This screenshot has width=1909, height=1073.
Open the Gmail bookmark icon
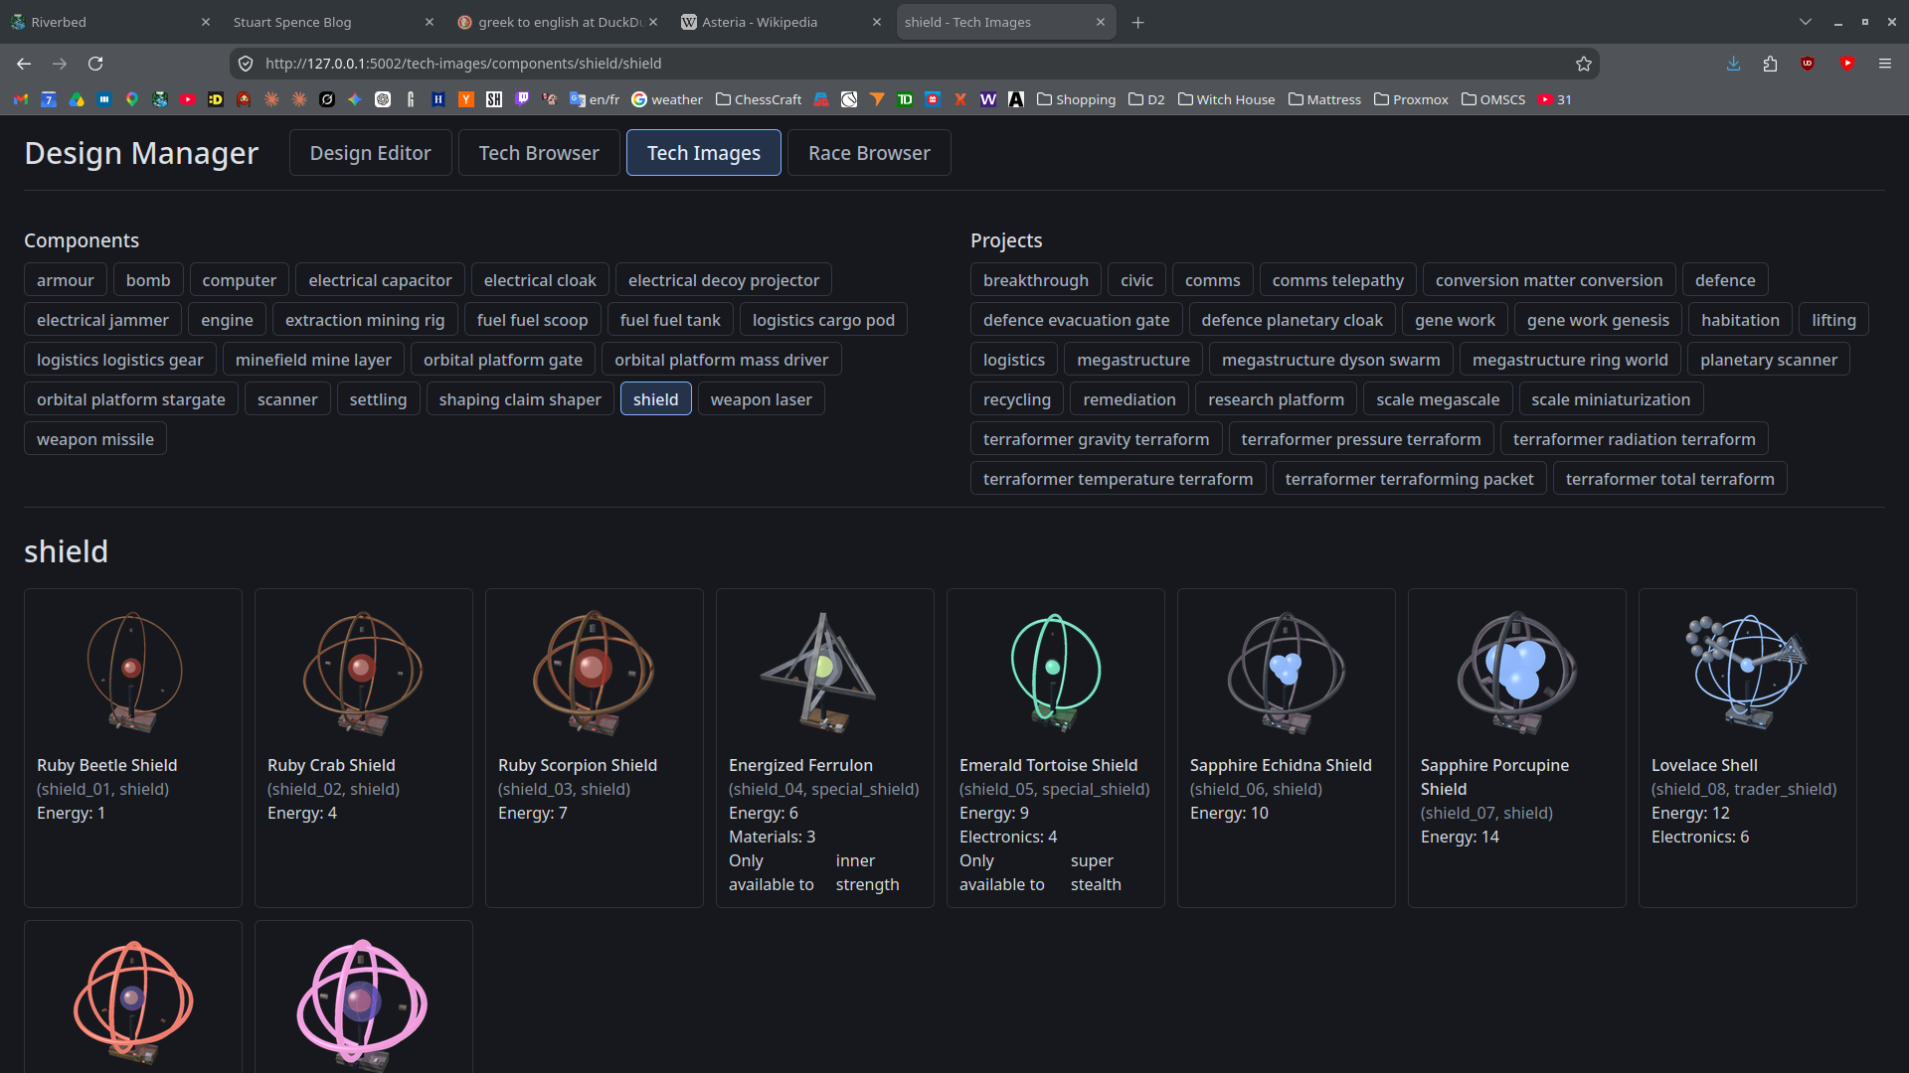(x=21, y=99)
